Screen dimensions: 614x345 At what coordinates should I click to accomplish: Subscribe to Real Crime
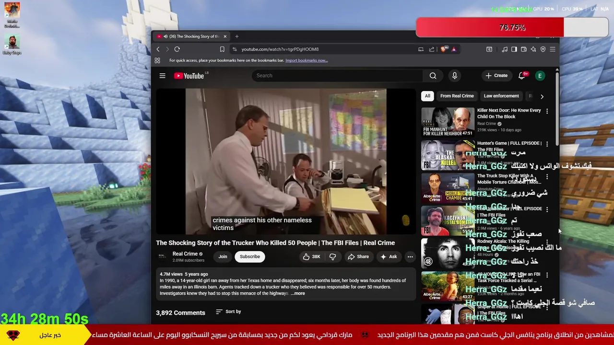(250, 257)
